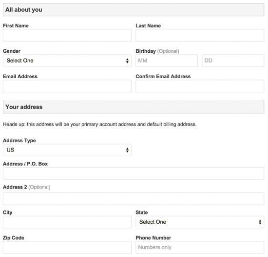Viewport: 268px width, 257px height.
Task: Click the Address / P.O. Box field
Action: pos(134,173)
